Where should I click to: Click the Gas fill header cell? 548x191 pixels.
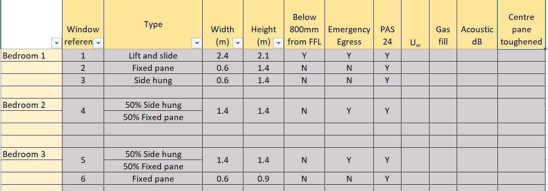[443, 25]
